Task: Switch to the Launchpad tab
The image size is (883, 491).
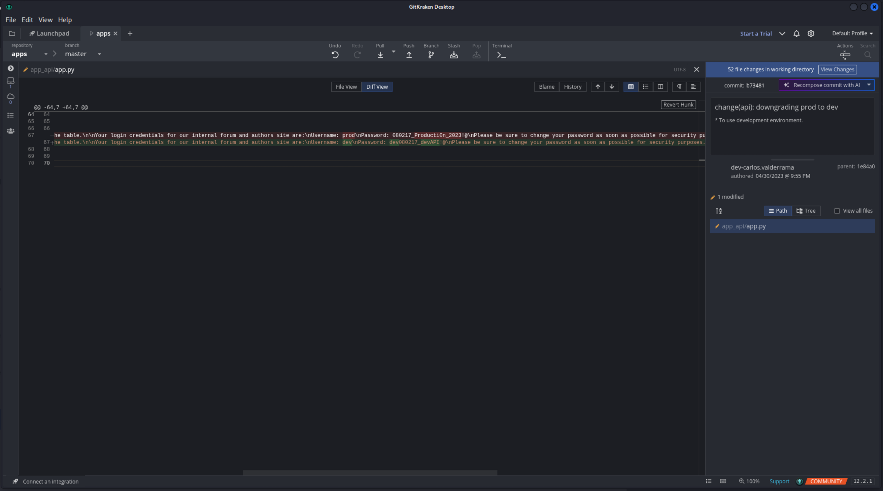Action: (x=49, y=33)
